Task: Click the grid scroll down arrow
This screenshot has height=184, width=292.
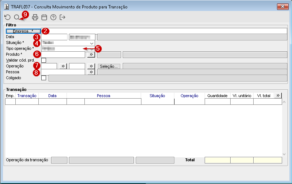Action: tap(284, 154)
